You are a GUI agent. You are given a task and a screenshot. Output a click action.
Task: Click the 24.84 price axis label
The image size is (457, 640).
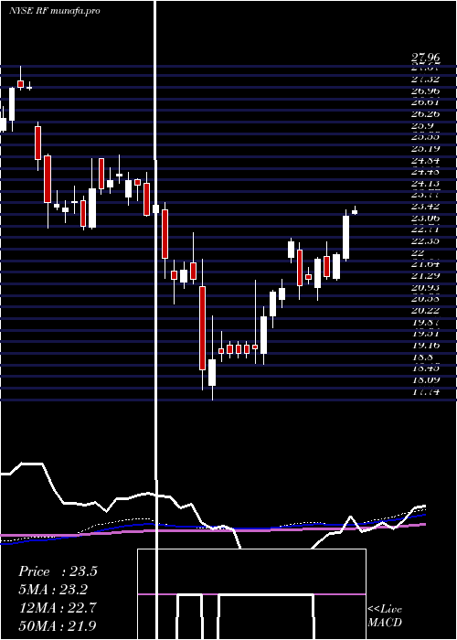425,160
